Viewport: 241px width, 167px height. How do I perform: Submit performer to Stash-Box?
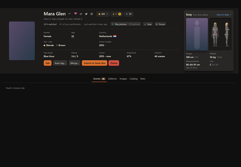(x=95, y=63)
